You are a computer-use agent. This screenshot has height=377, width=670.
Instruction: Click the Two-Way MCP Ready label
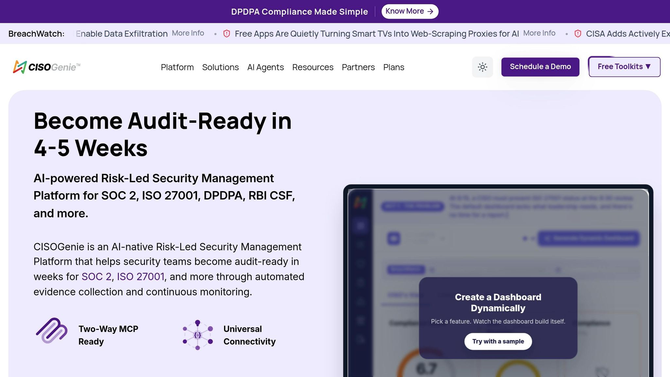click(108, 335)
